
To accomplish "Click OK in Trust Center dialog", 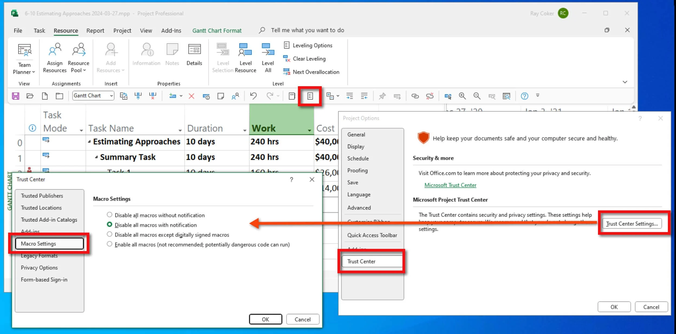I will [x=265, y=319].
